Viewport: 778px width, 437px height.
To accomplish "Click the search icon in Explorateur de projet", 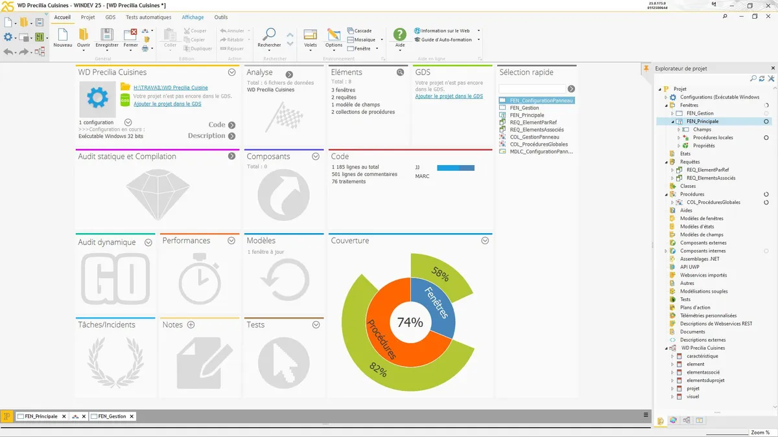I will pyautogui.click(x=753, y=78).
